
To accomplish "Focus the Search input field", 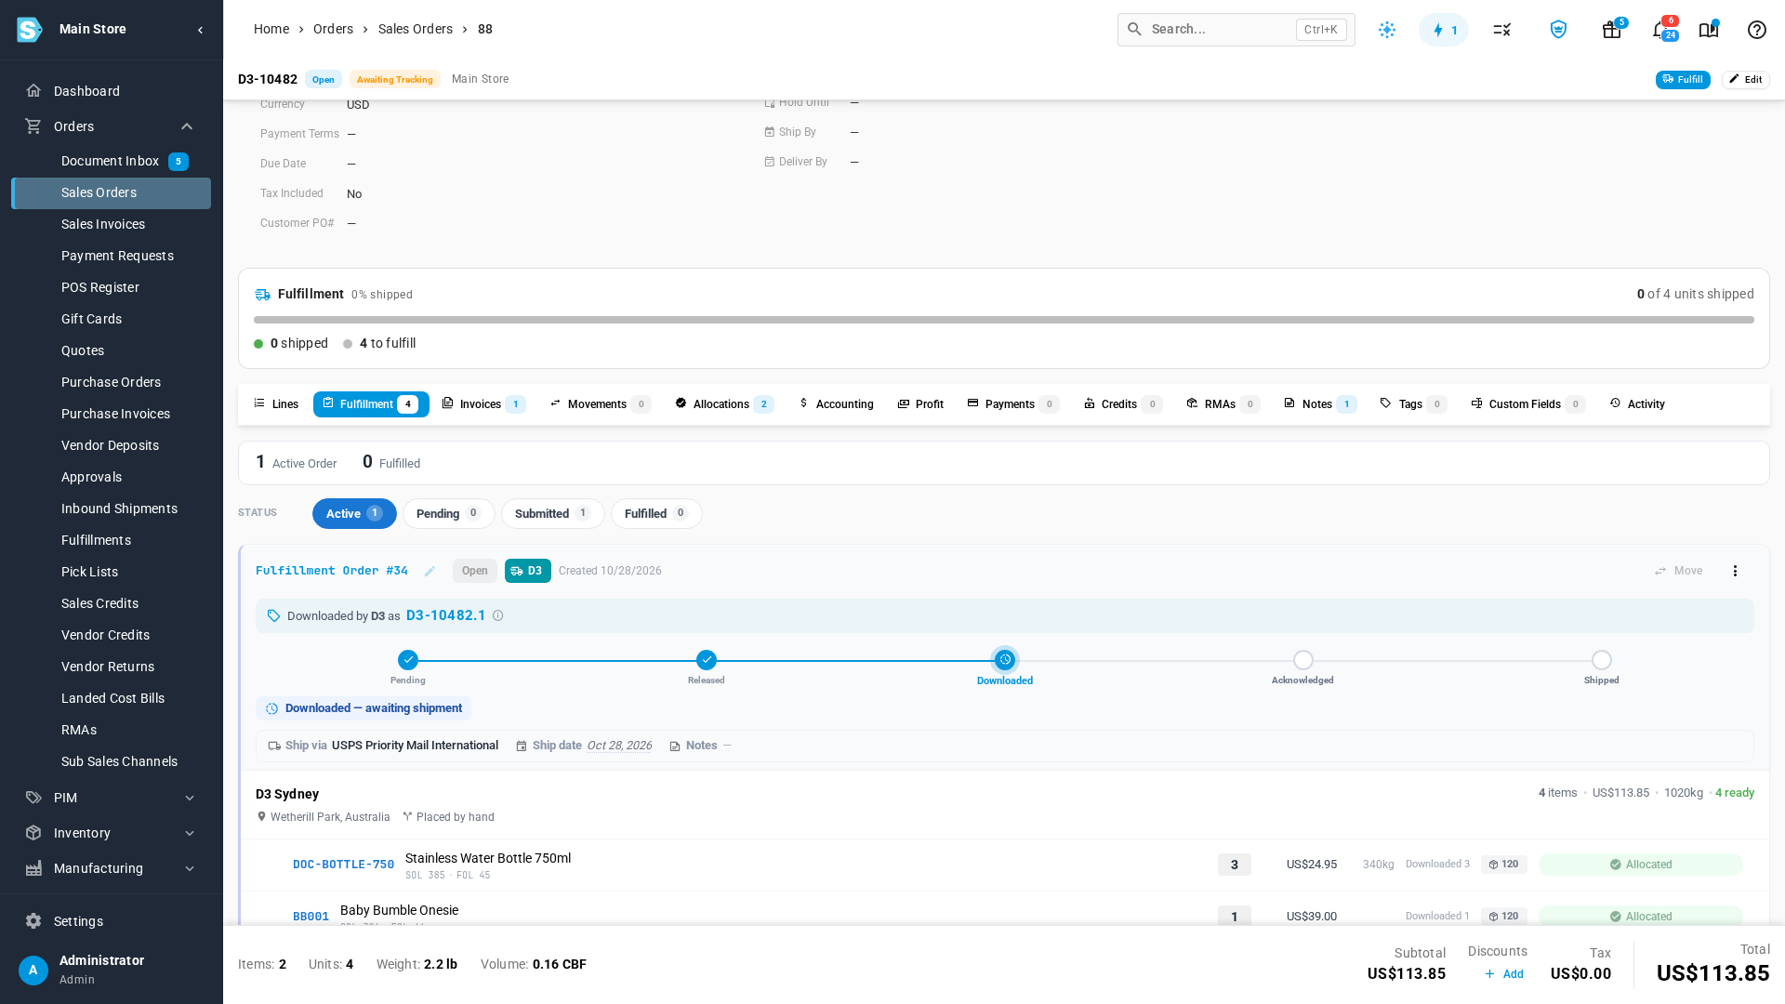I will click(1236, 30).
